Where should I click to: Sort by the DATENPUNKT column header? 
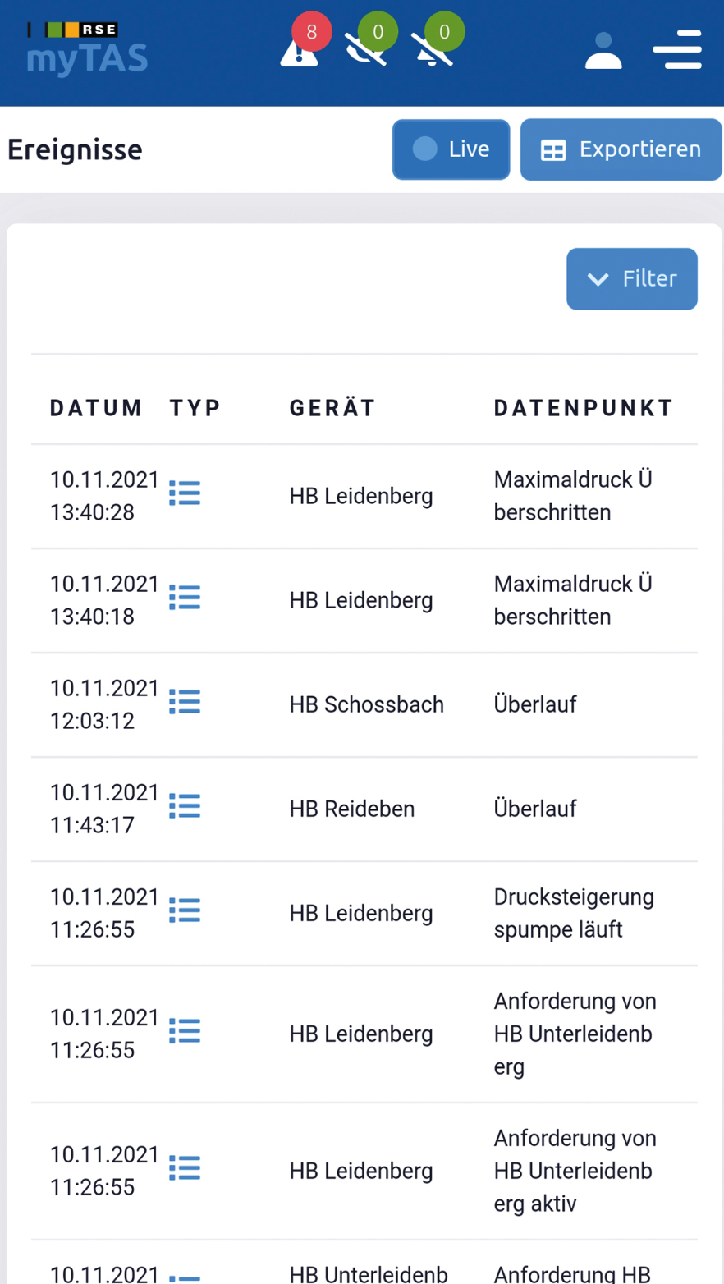[x=584, y=408]
